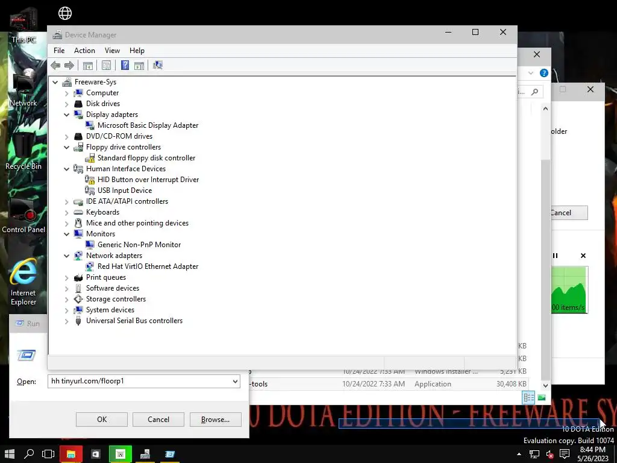
Task: Click Browse... in the Run dialog
Action: tap(215, 420)
